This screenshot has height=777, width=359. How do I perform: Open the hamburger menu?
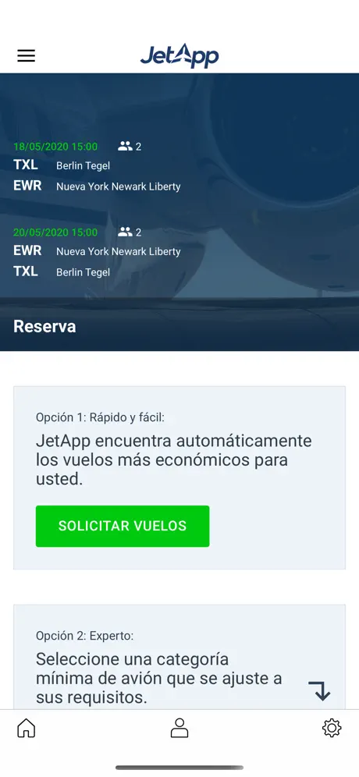point(27,55)
